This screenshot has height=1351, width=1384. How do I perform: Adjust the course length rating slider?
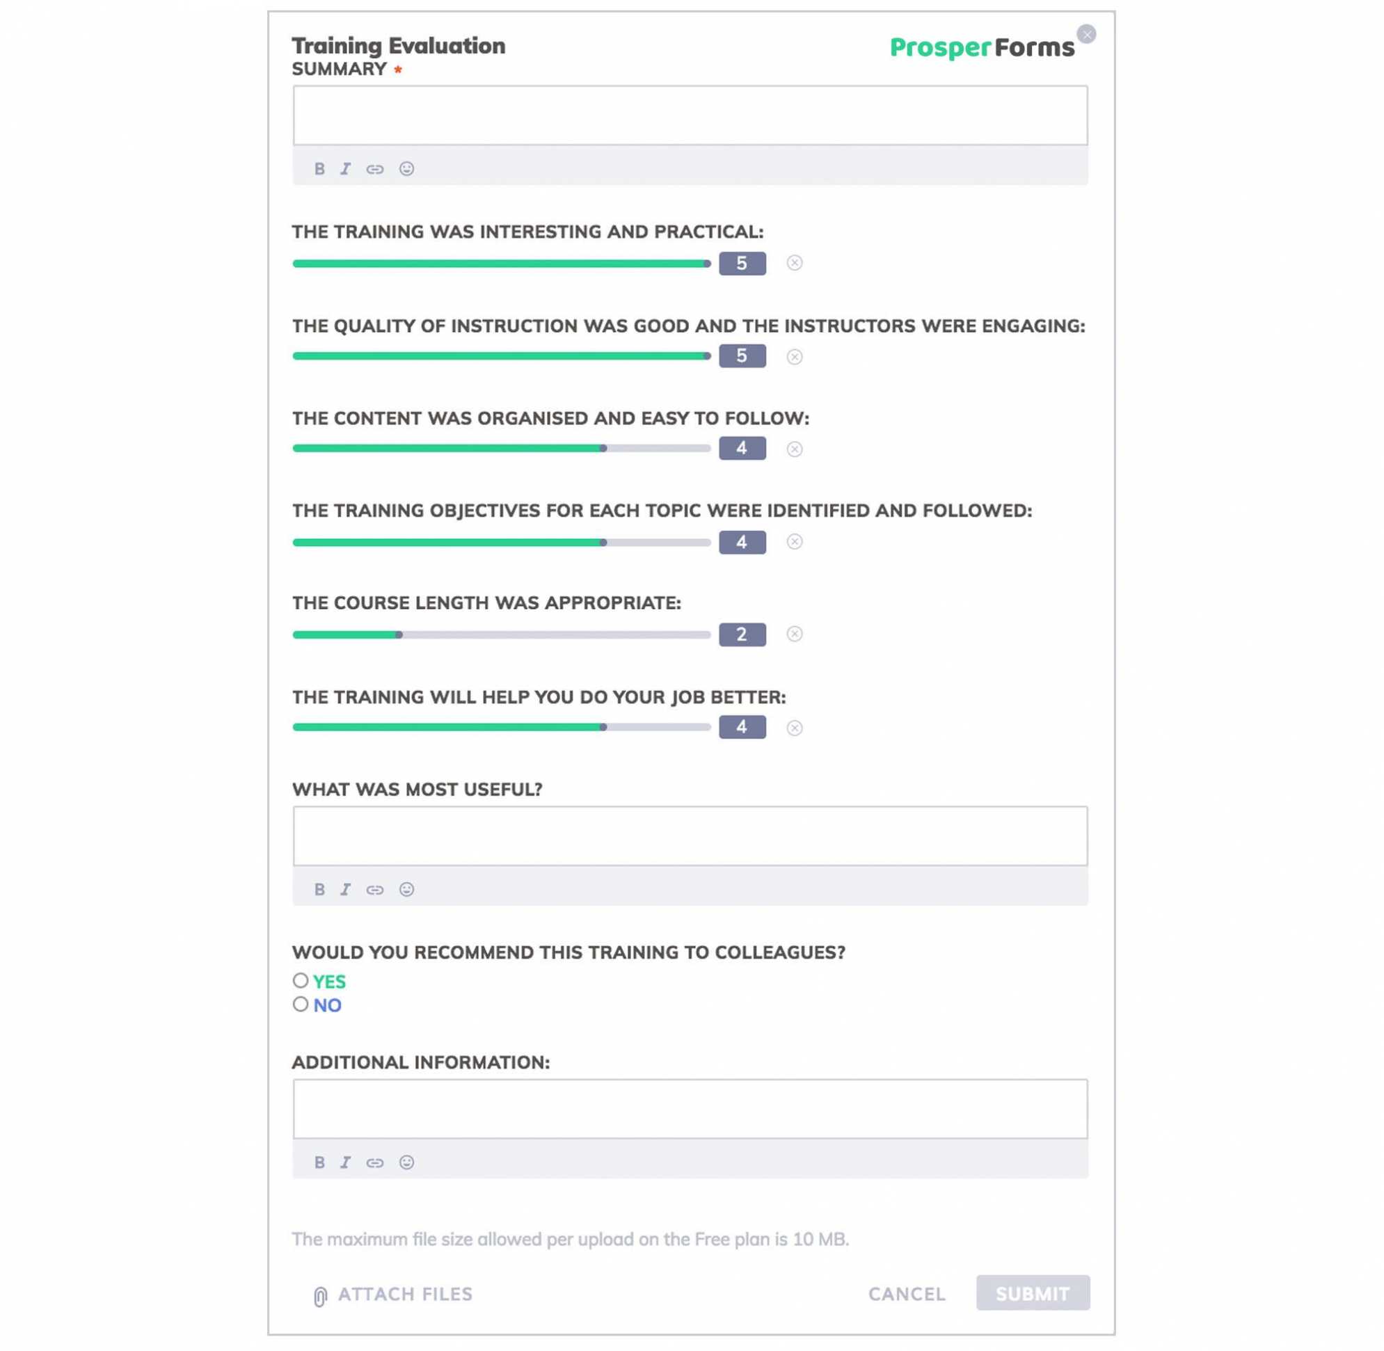[401, 634]
